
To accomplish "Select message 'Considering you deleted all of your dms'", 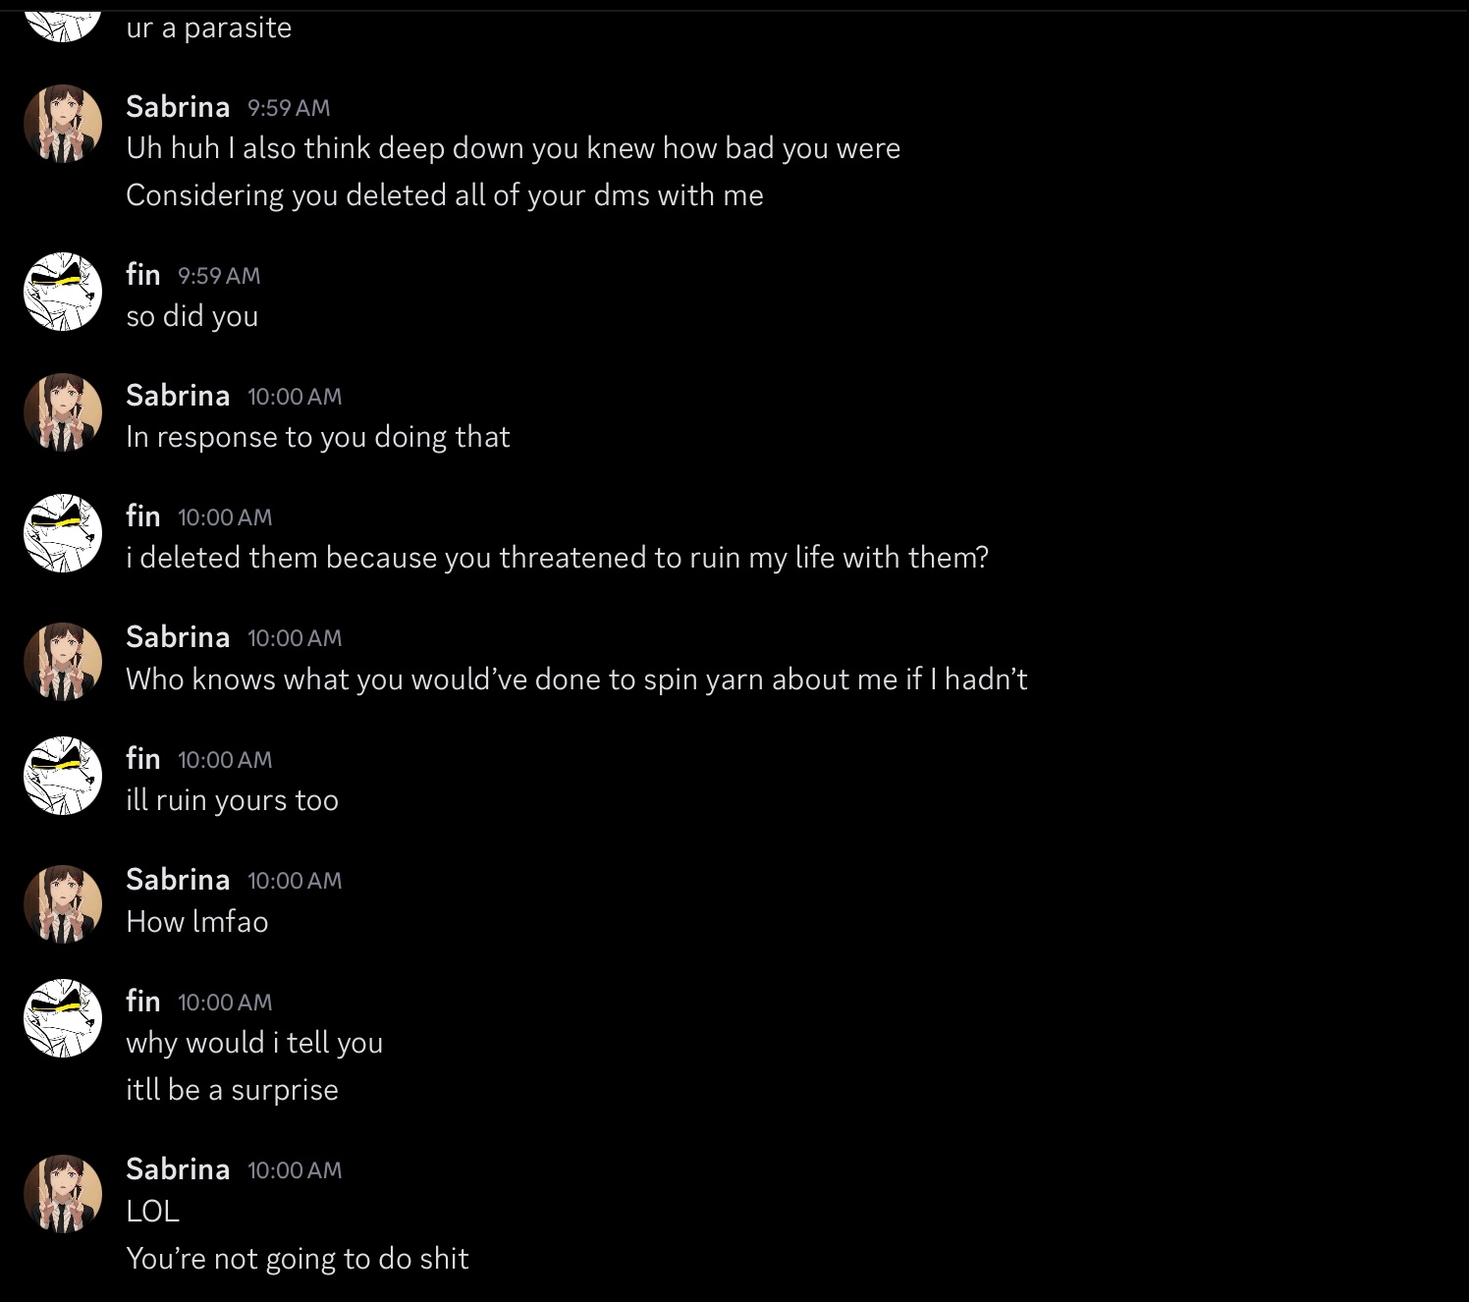I will pyautogui.click(x=444, y=195).
